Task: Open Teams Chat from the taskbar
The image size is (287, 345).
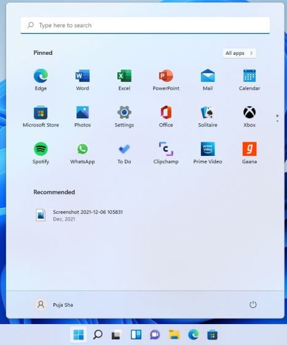Action: pos(155,335)
